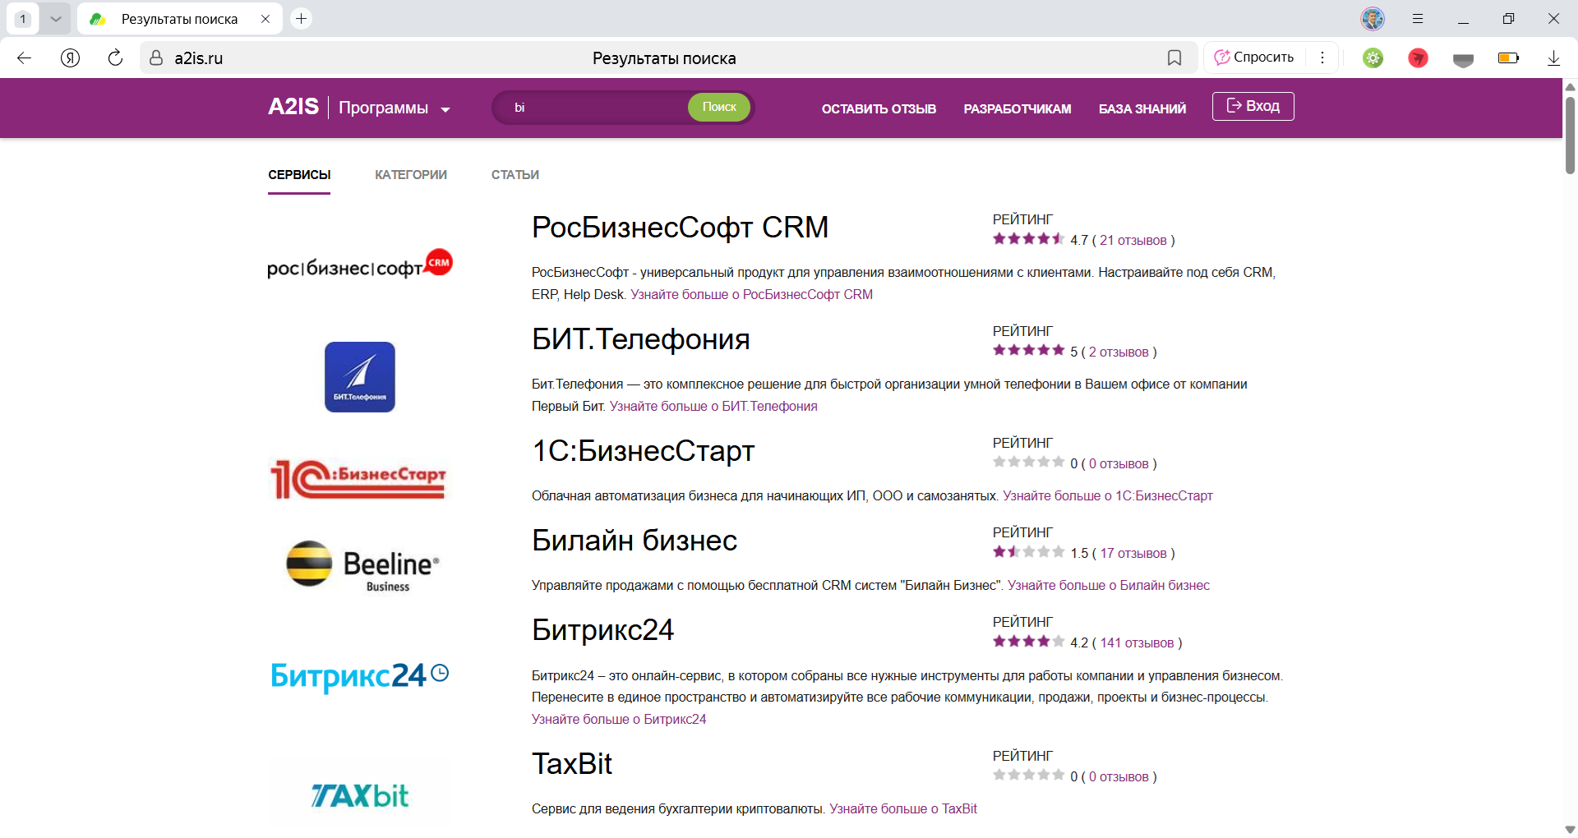Open the user profile avatar
Screen dimensions: 1578x838
click(1373, 18)
